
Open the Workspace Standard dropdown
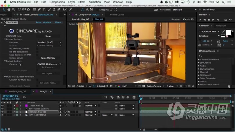(185, 10)
